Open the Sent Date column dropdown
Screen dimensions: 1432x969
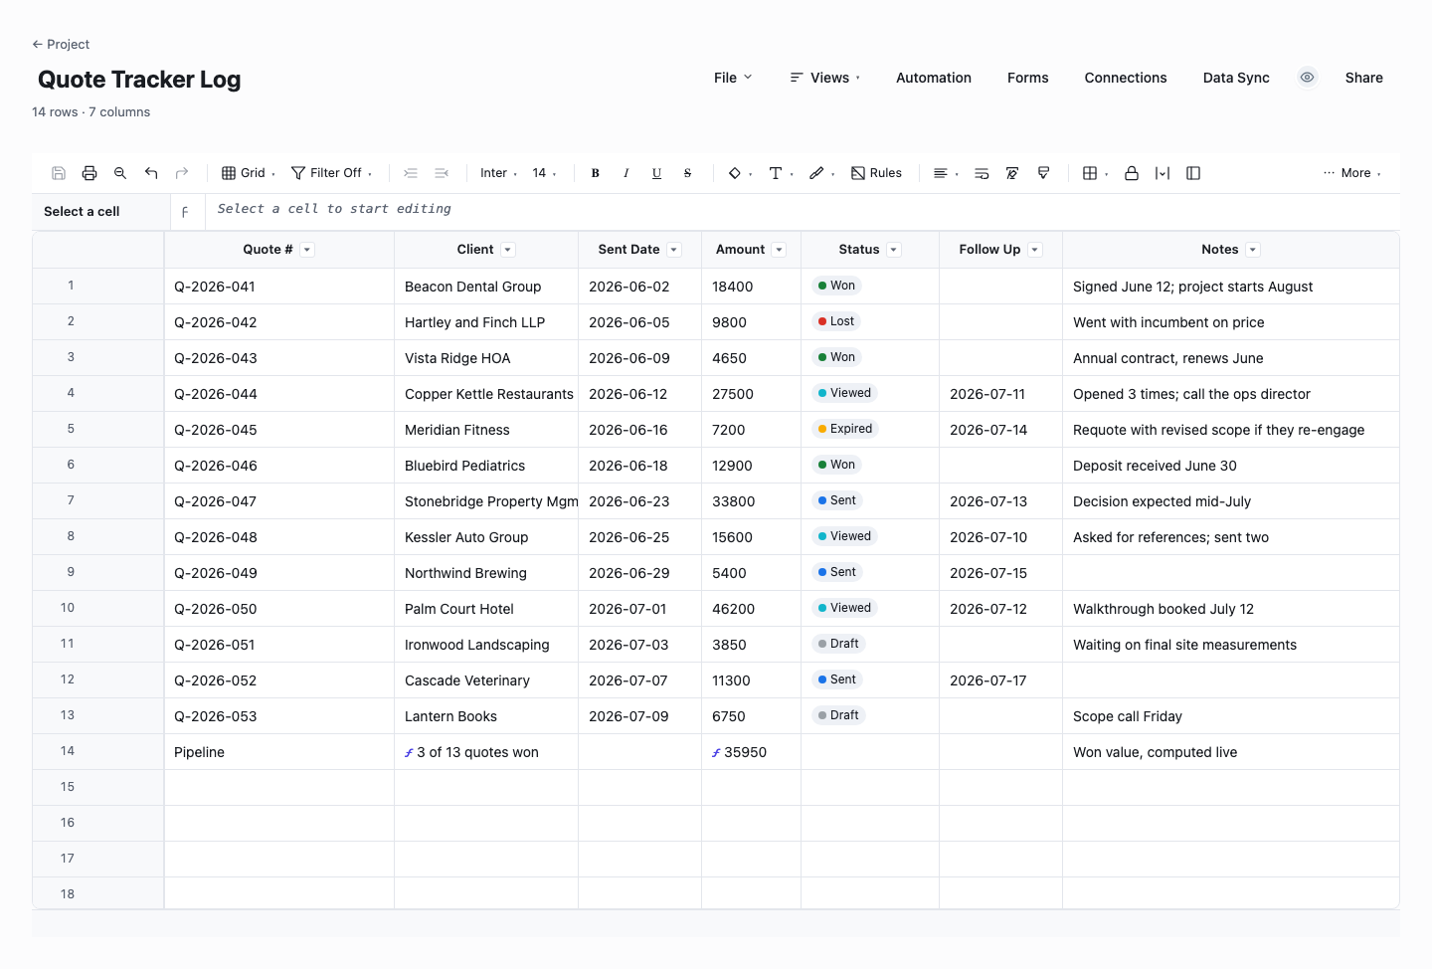coord(674,250)
